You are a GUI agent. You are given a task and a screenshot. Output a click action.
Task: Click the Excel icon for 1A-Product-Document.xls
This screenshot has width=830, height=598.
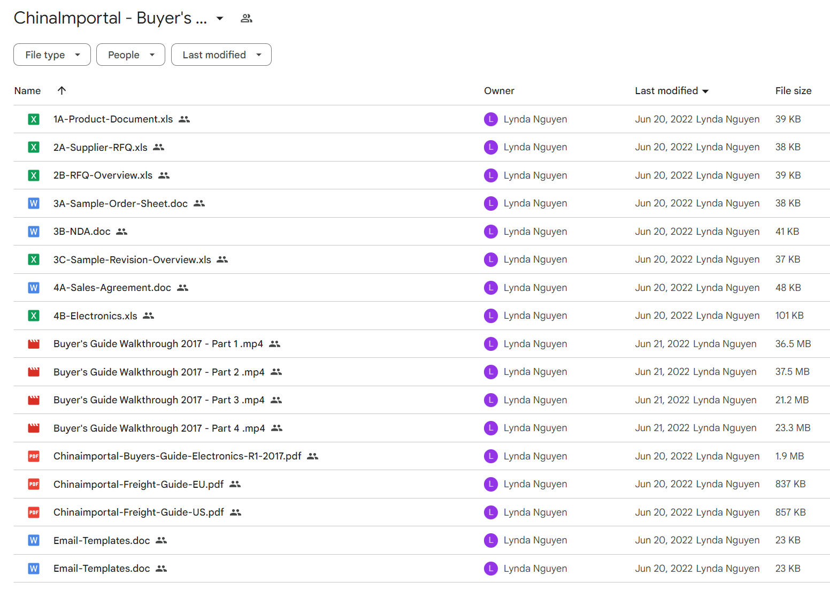pos(34,119)
